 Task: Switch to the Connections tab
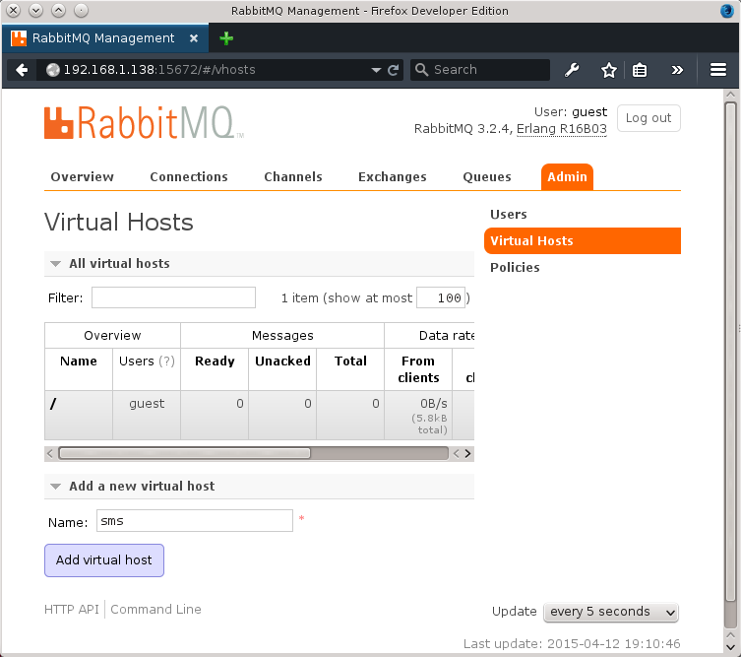(x=189, y=177)
